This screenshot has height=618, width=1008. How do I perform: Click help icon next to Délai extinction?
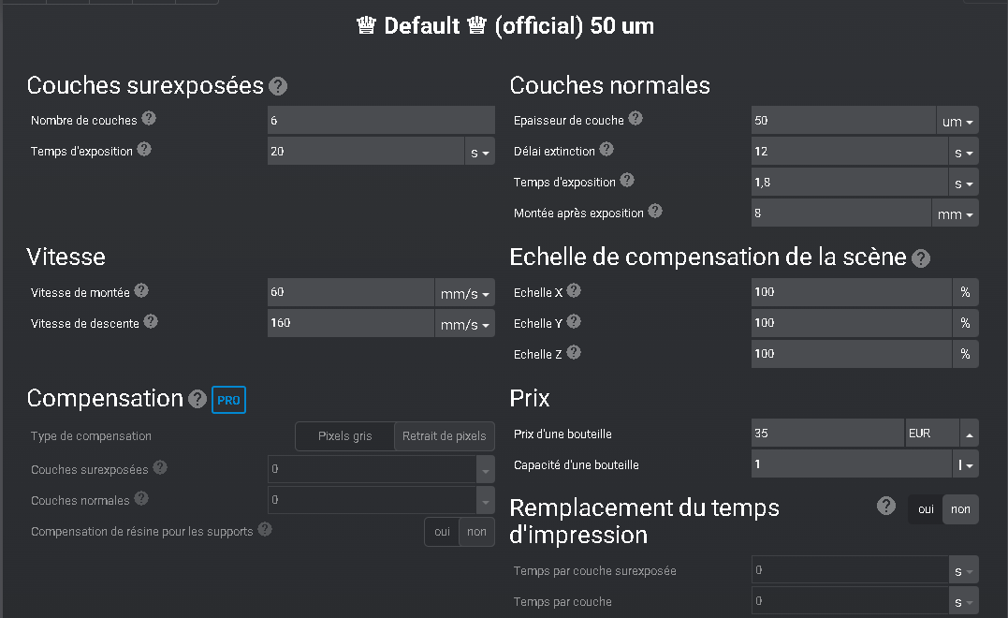606,149
